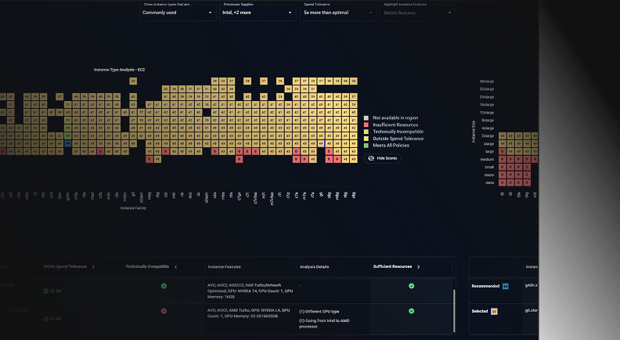Open Highlight Instance Features select box
620x340 pixels.
tap(418, 13)
